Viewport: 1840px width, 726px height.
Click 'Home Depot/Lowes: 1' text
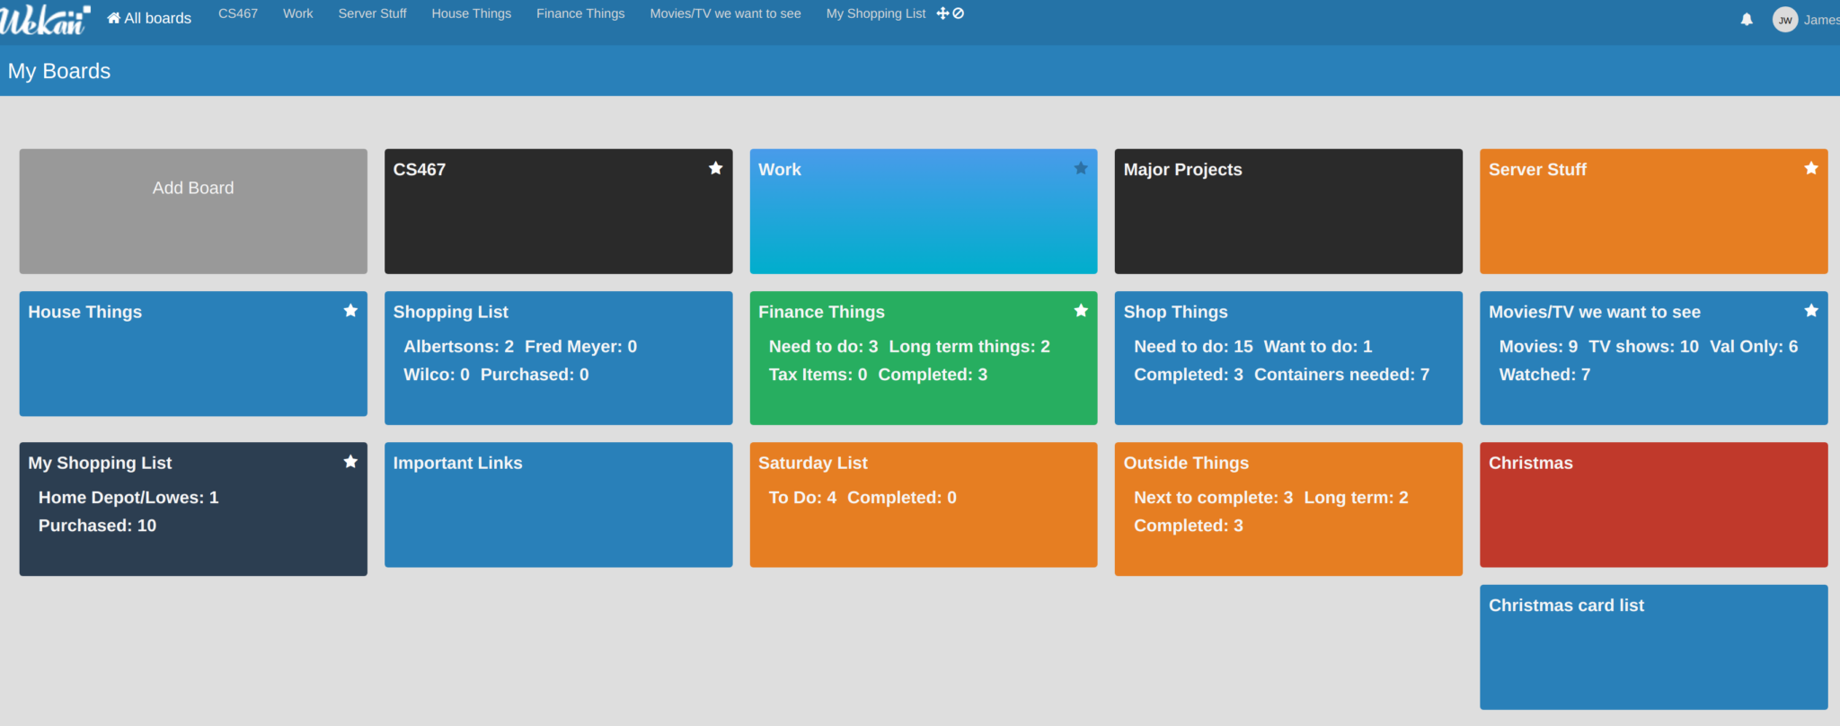tap(128, 498)
